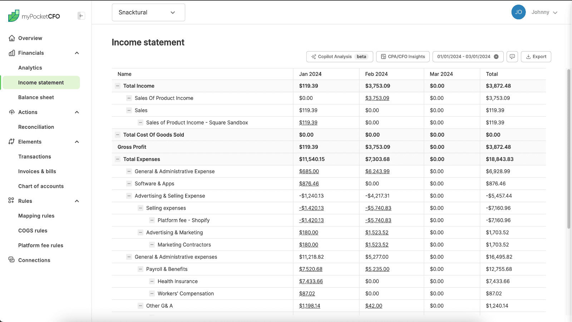The height and width of the screenshot is (322, 572).
Task: Open Connections via its sidebar icon
Action: pyautogui.click(x=12, y=260)
